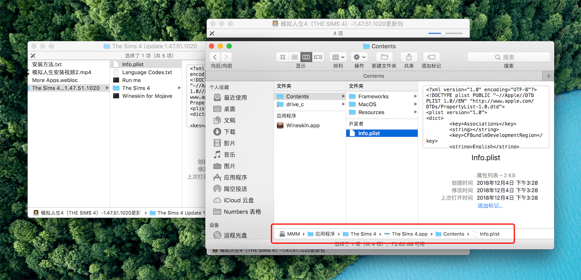Click Info.plist in the path bar
Viewport: 581px width, 280px height.
point(486,234)
